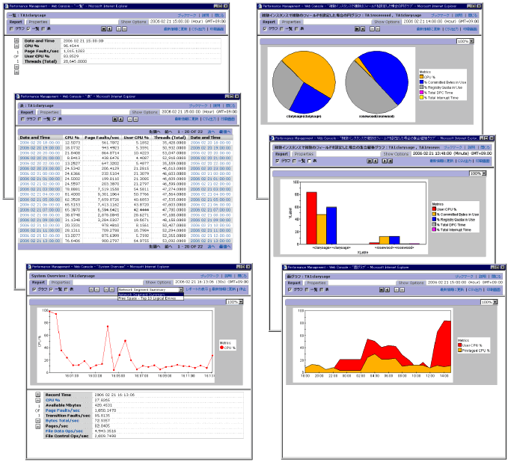The width and height of the screenshot is (508, 462).
Task: Click the Page Faults/sec field link in System Overview
Action: [63, 410]
